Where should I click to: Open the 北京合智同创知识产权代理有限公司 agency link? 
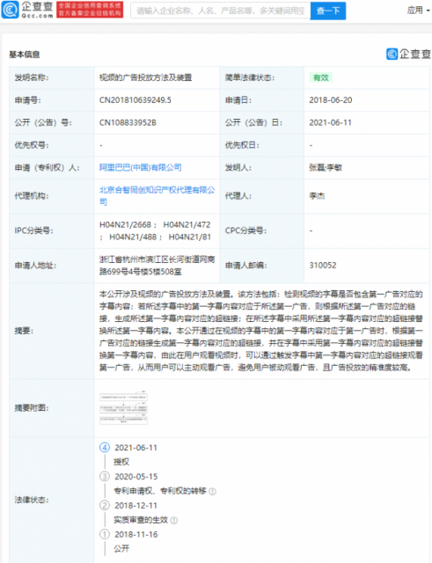click(x=157, y=195)
